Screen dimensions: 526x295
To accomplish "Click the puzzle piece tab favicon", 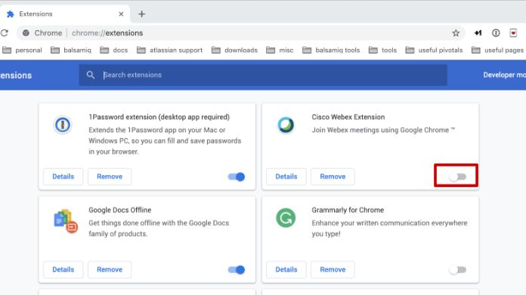I will [x=11, y=14].
